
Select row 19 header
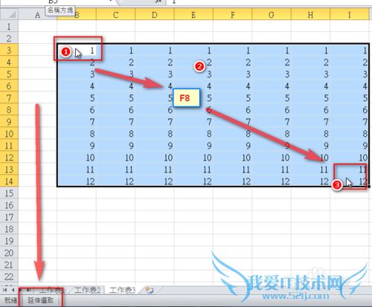point(9,241)
